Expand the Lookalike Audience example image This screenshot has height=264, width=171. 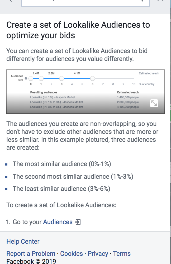pos(154,103)
